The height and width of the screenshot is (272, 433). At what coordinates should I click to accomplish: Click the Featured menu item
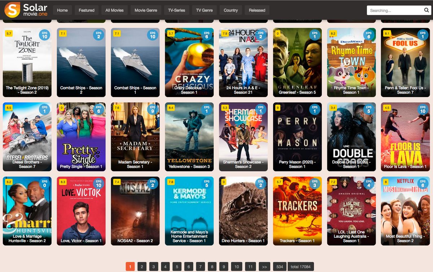point(86,10)
